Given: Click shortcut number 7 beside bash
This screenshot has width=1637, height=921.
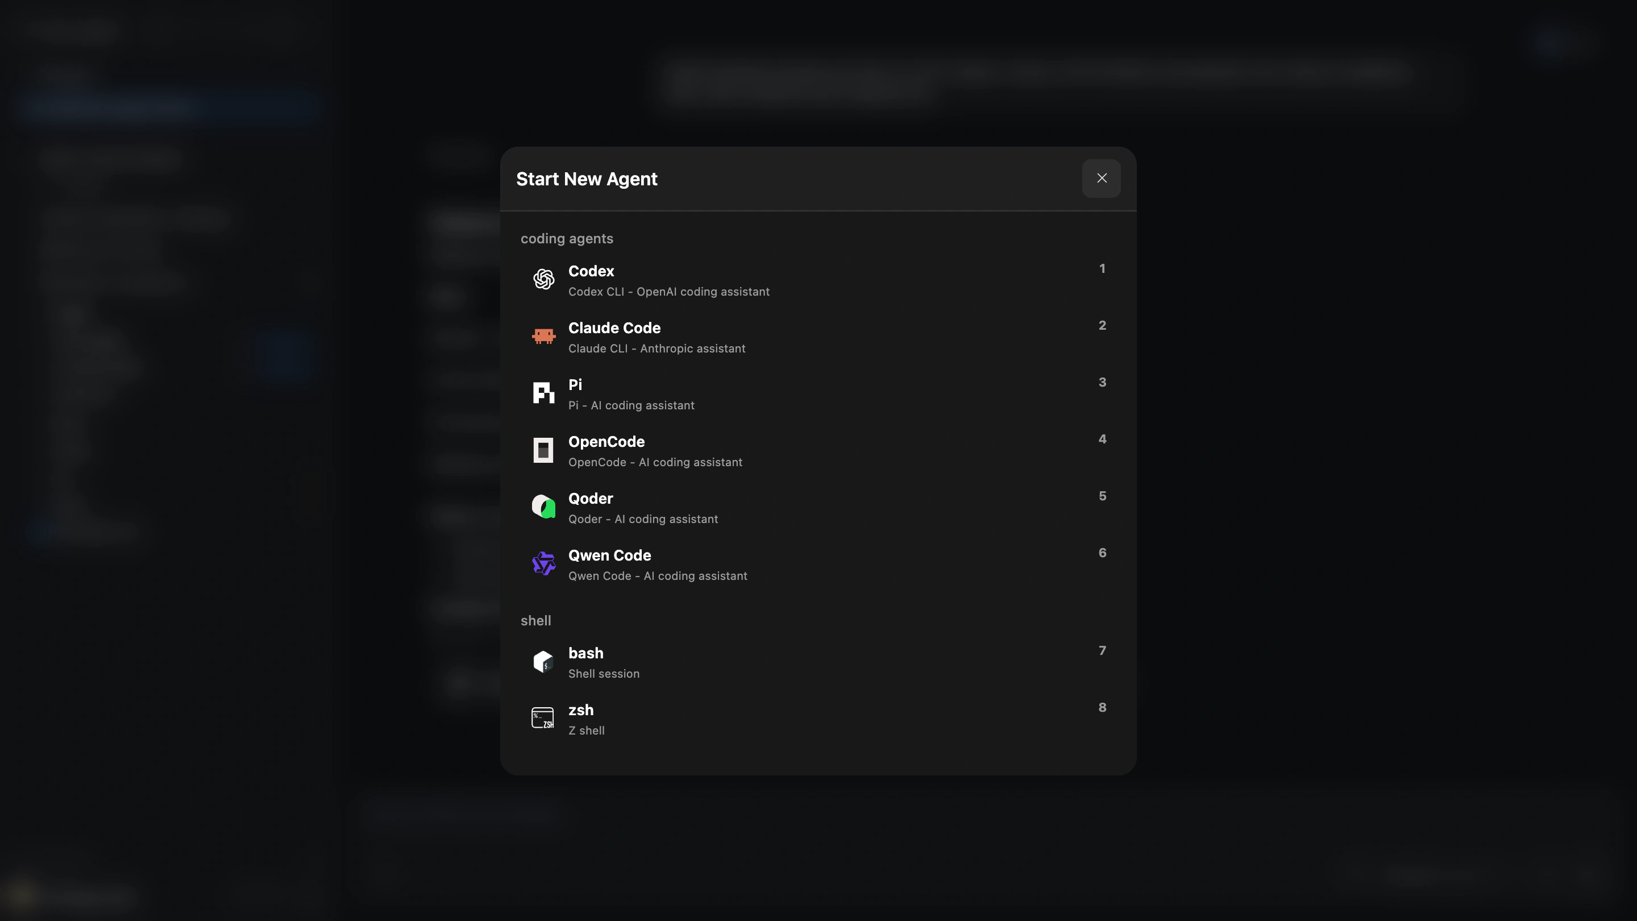Looking at the screenshot, I should (x=1102, y=651).
